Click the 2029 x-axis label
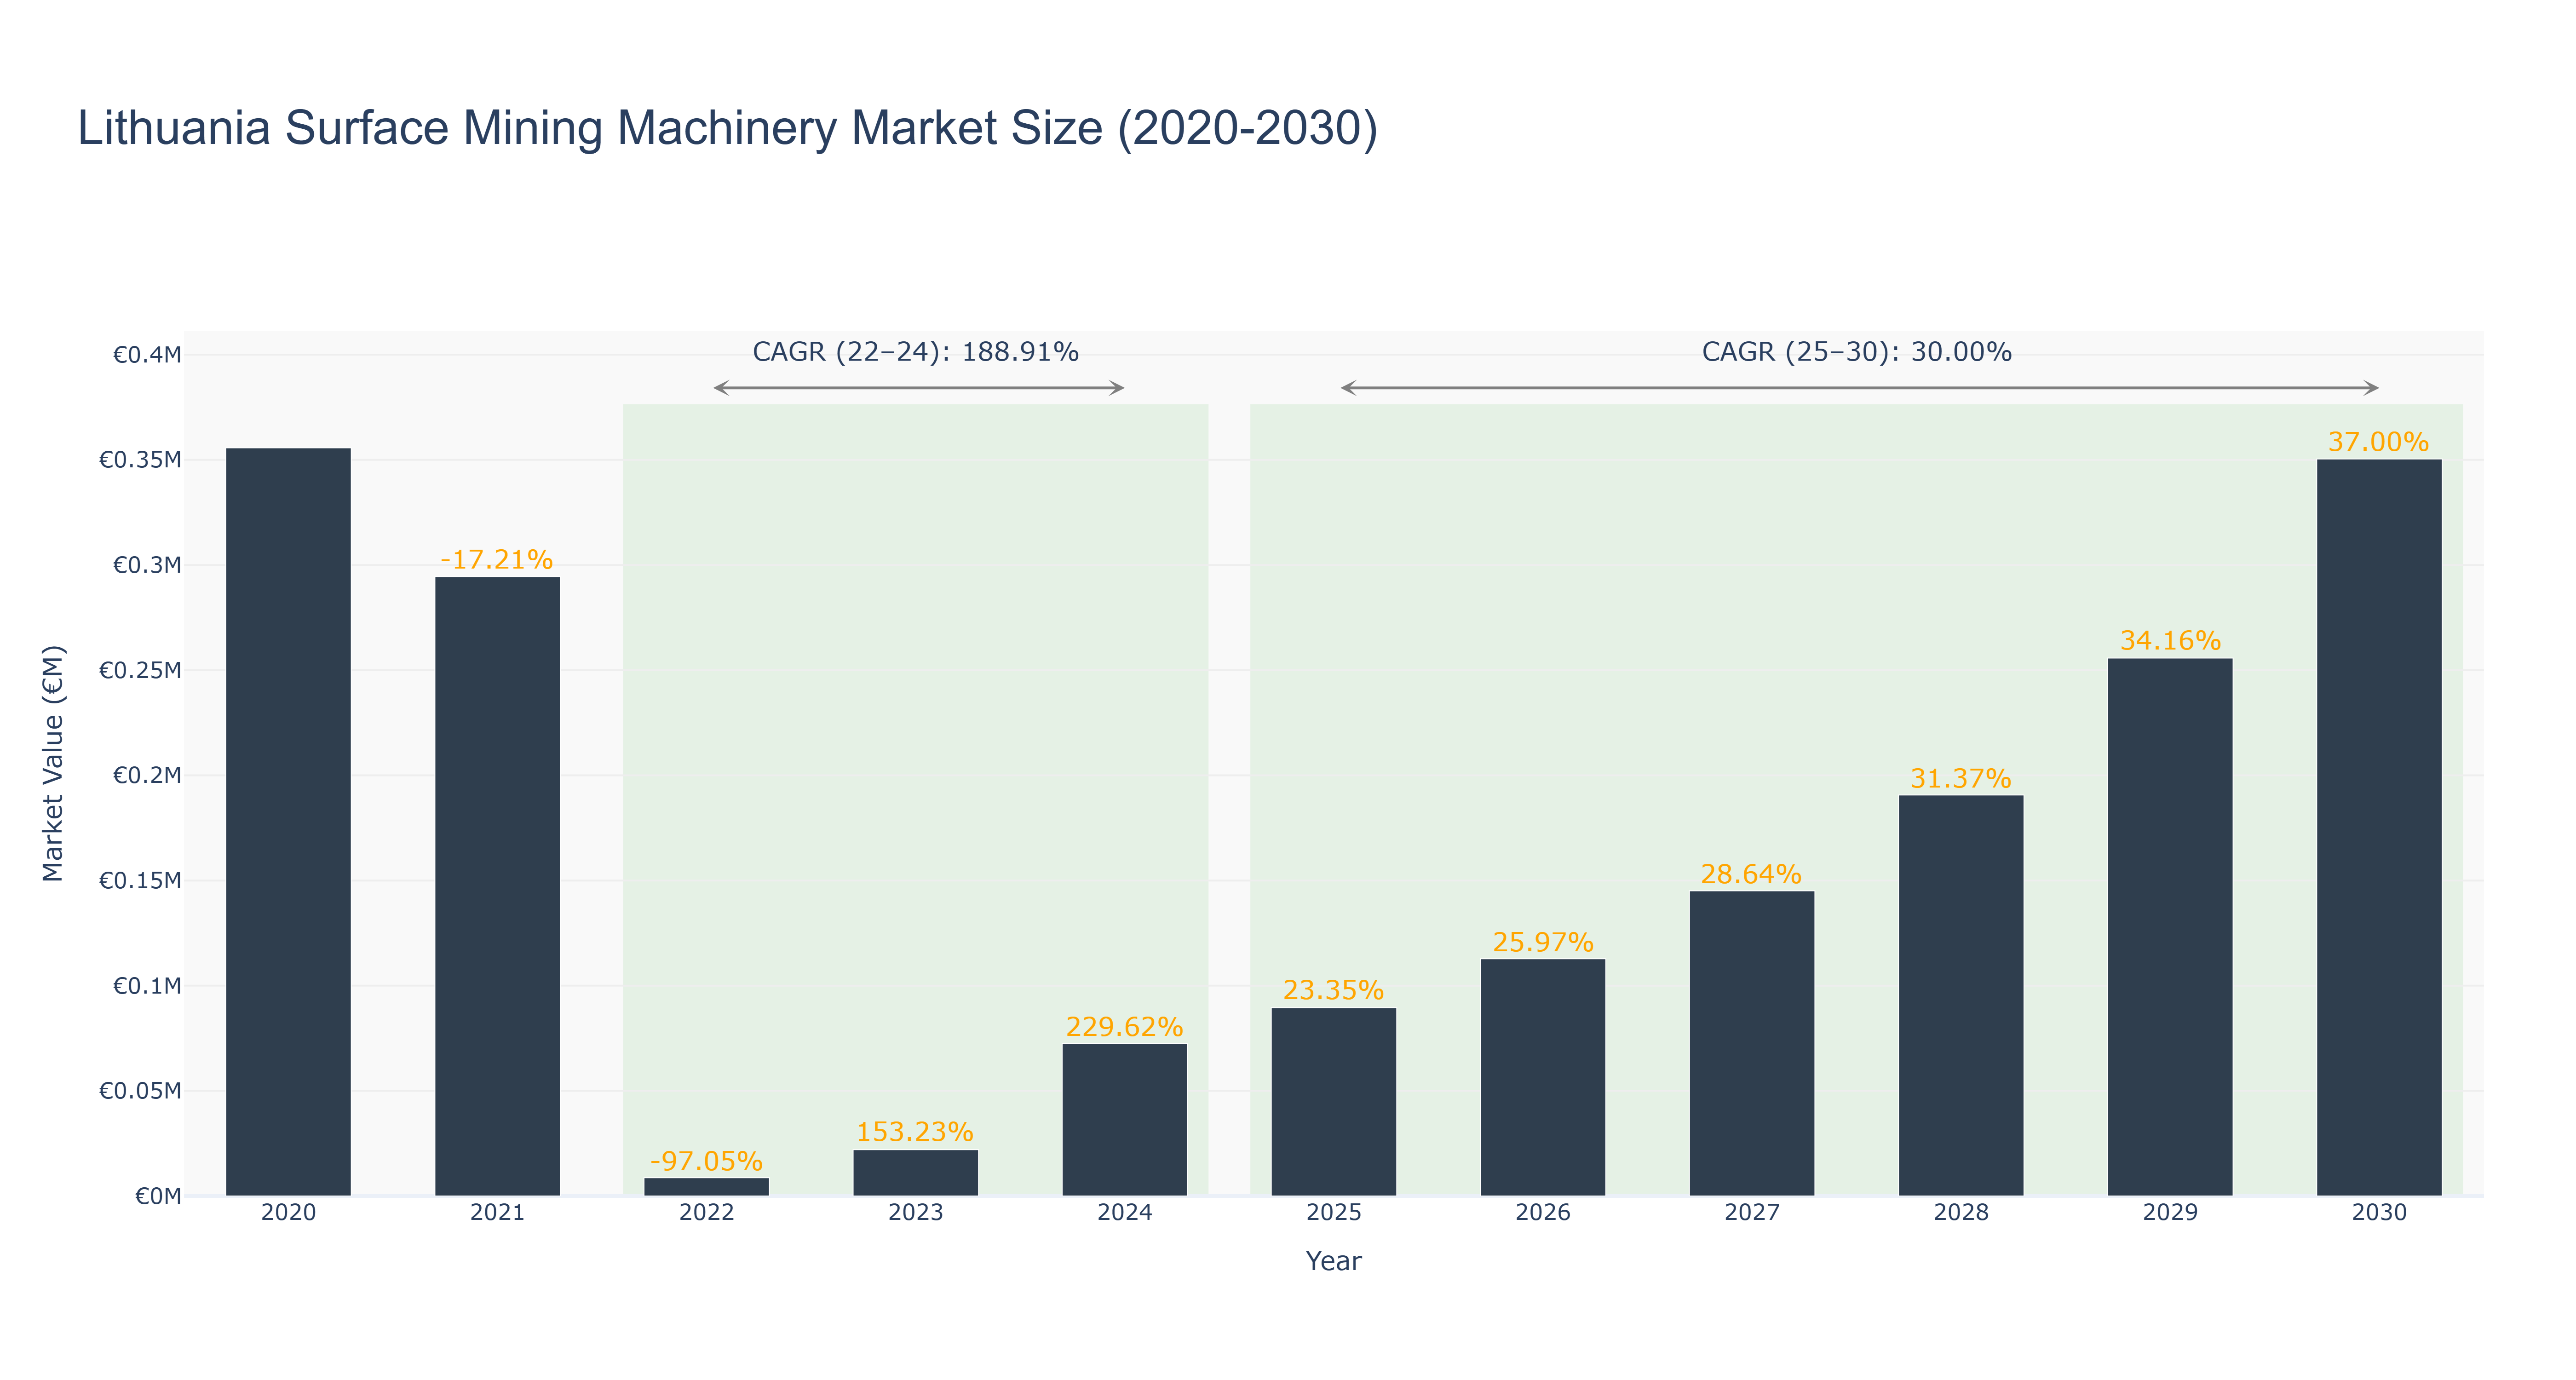This screenshot has height=1380, width=2576. pos(2170,1213)
